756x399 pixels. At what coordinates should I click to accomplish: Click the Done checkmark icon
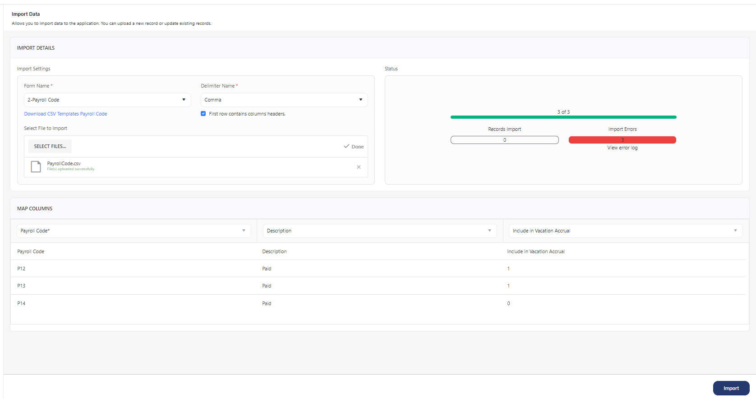(x=346, y=146)
